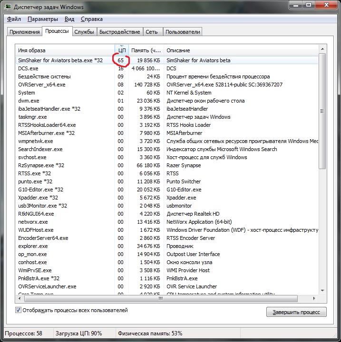Toggle Отображать процессы всех пользователей checkbox
The width and height of the screenshot is (341, 342).
click(19, 310)
